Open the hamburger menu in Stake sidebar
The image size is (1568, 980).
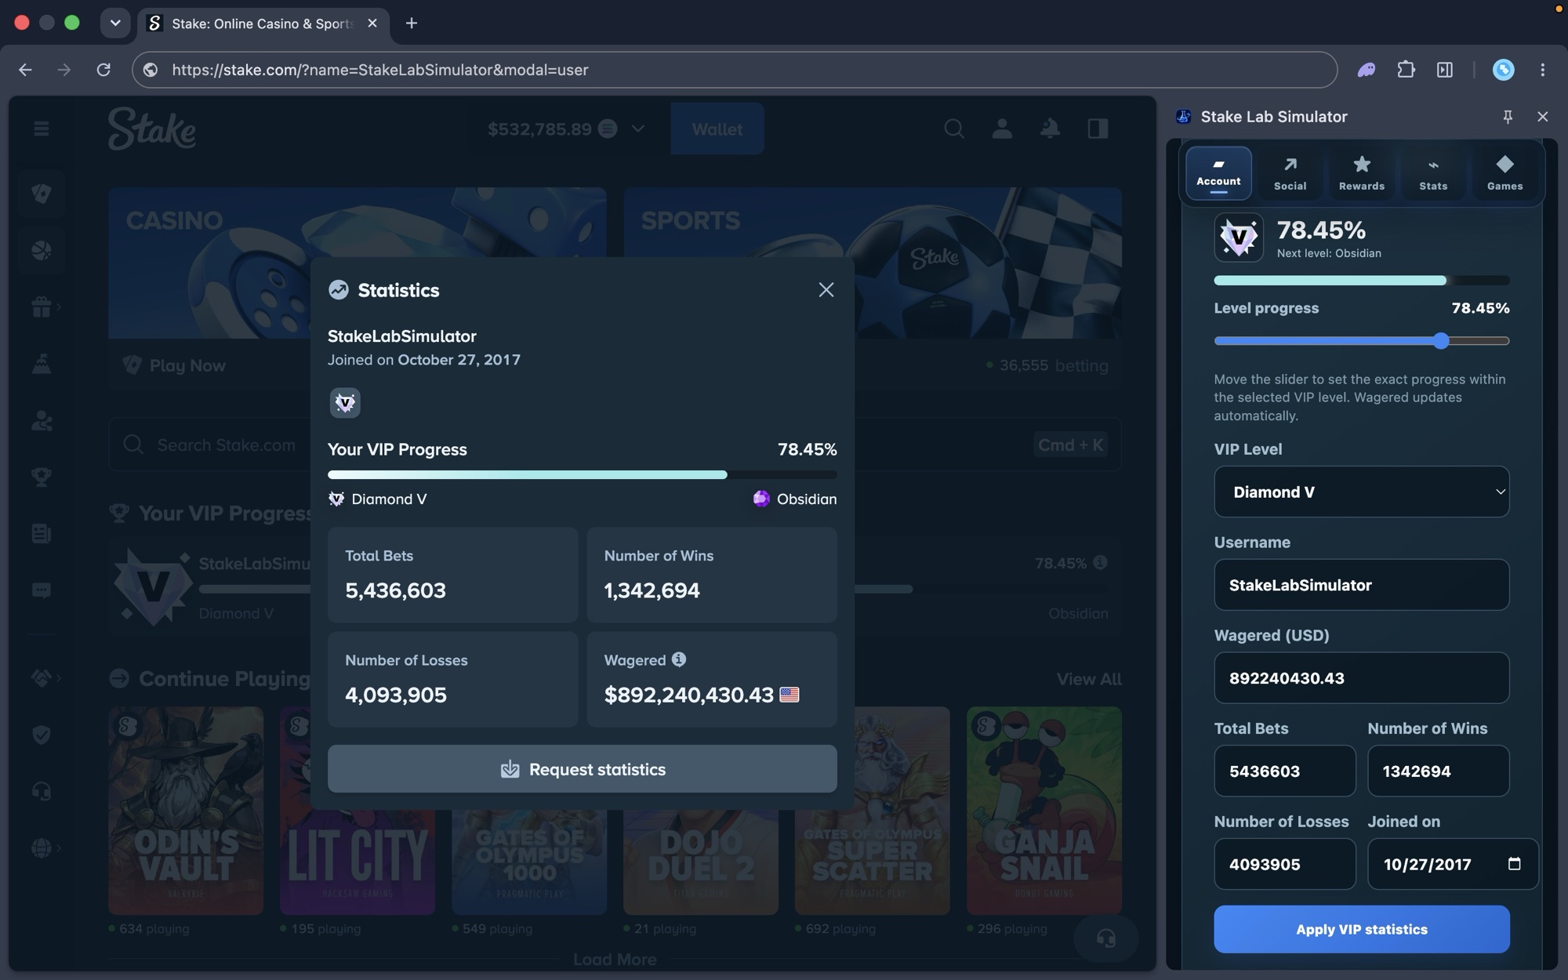coord(41,129)
